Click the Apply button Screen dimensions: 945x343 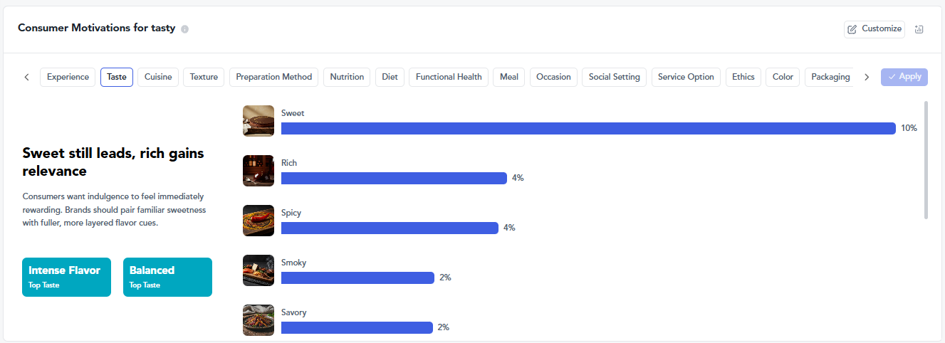pos(904,77)
